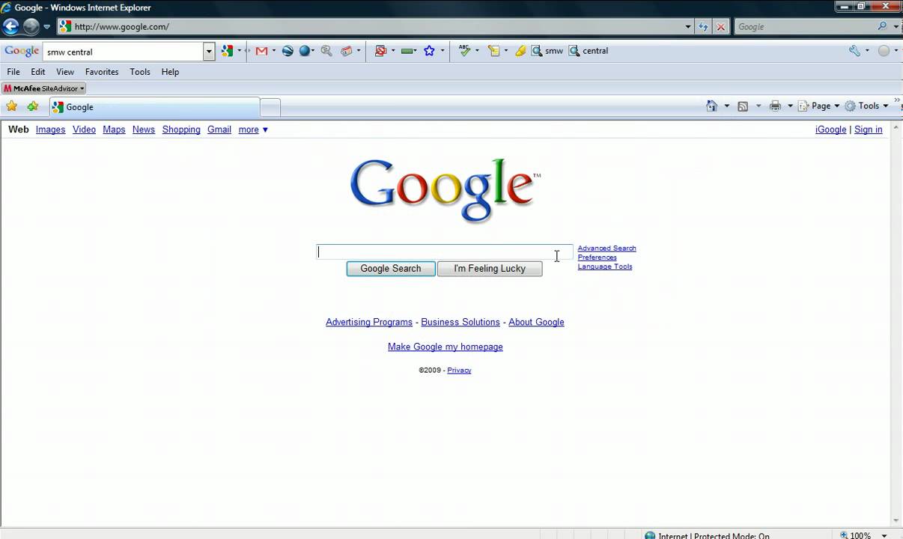
Task: Stop loading with the red X icon
Action: pyautogui.click(x=720, y=26)
